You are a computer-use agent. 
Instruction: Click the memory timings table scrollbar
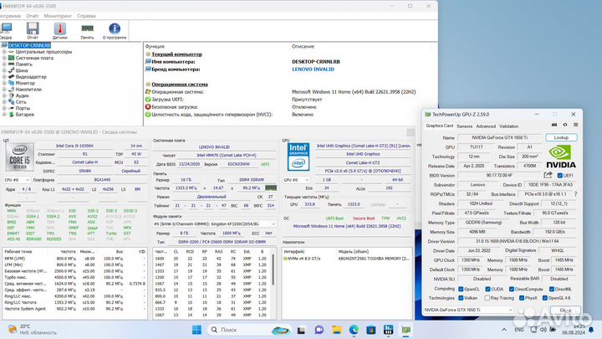coord(273,269)
